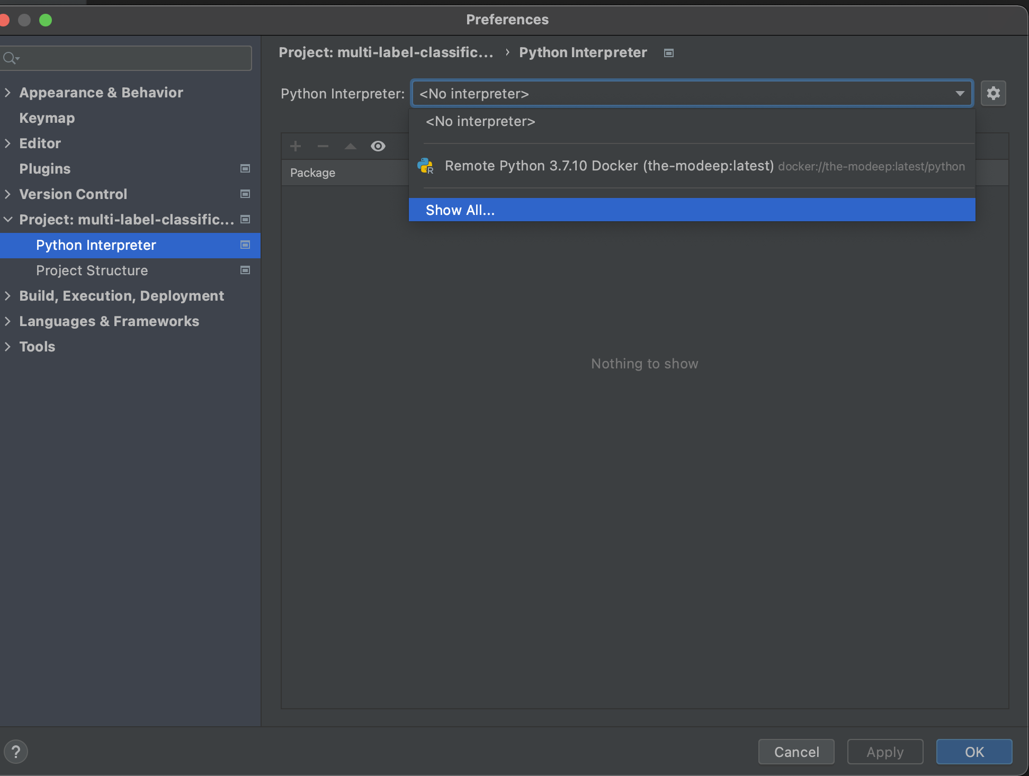
Task: Choose Remote Python 3.7.10 Docker interpreter
Action: 609,166
